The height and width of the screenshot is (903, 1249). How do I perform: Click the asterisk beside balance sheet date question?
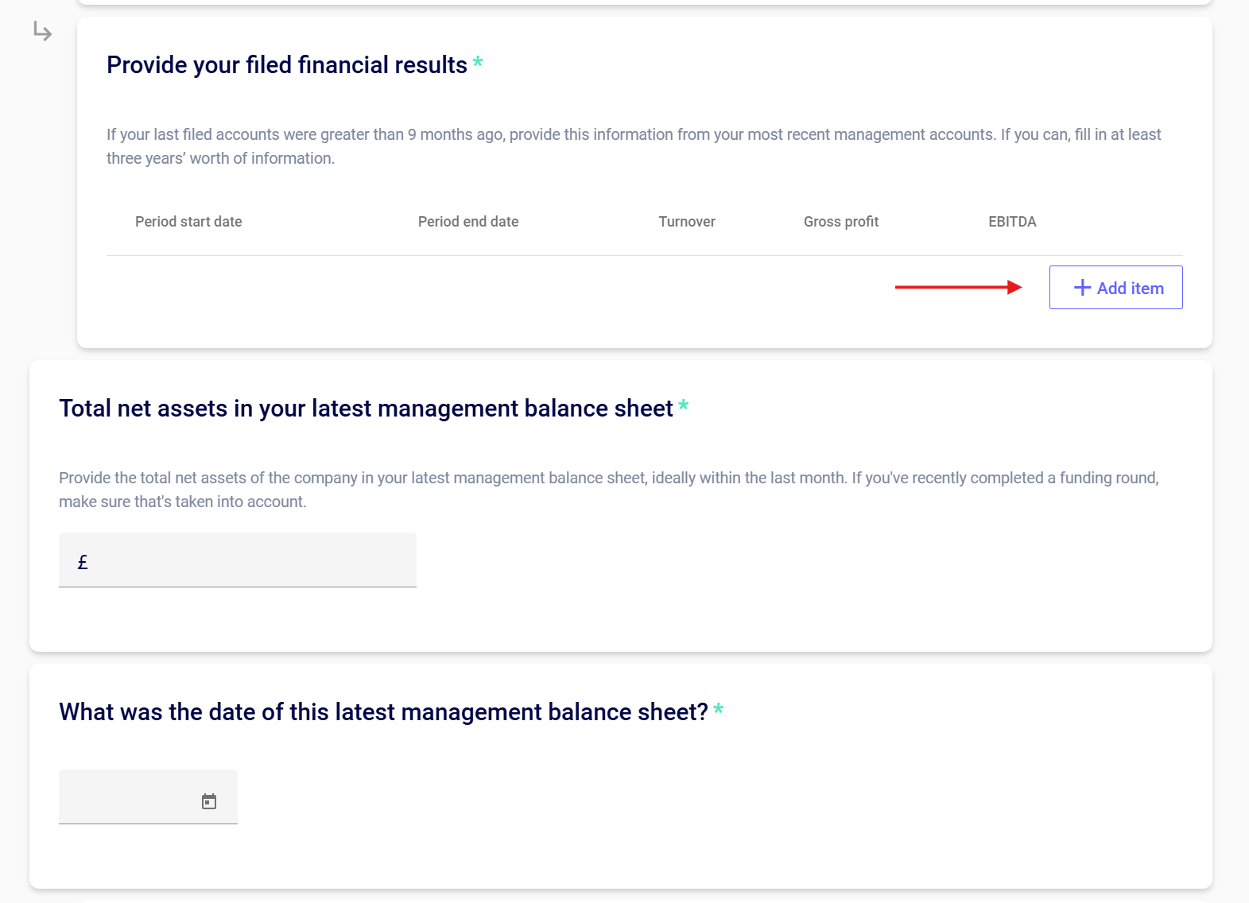click(x=718, y=709)
